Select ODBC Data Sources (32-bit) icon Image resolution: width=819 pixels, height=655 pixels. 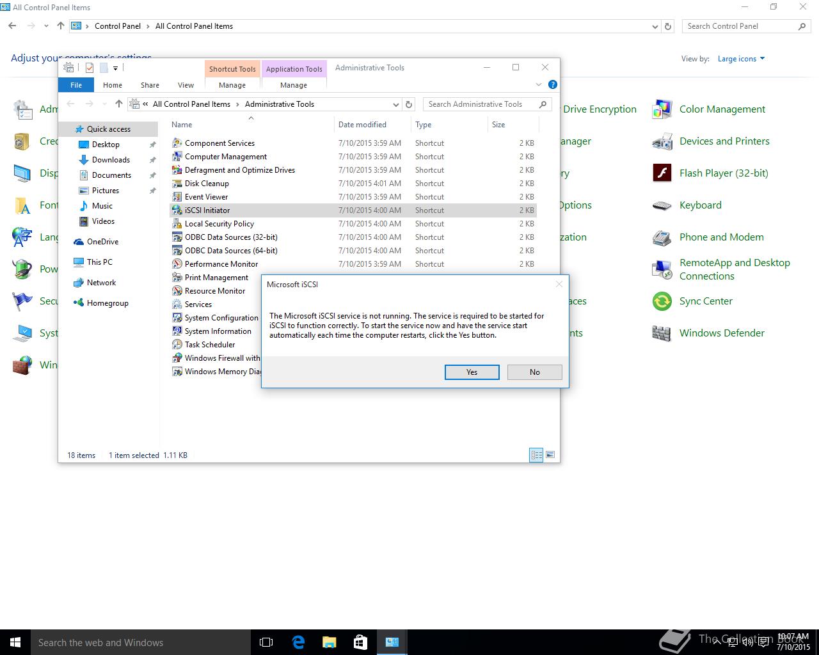pyautogui.click(x=177, y=237)
